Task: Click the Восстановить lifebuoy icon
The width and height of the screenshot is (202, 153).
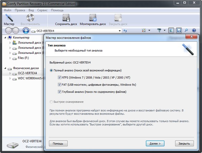Action: (x=30, y=17)
